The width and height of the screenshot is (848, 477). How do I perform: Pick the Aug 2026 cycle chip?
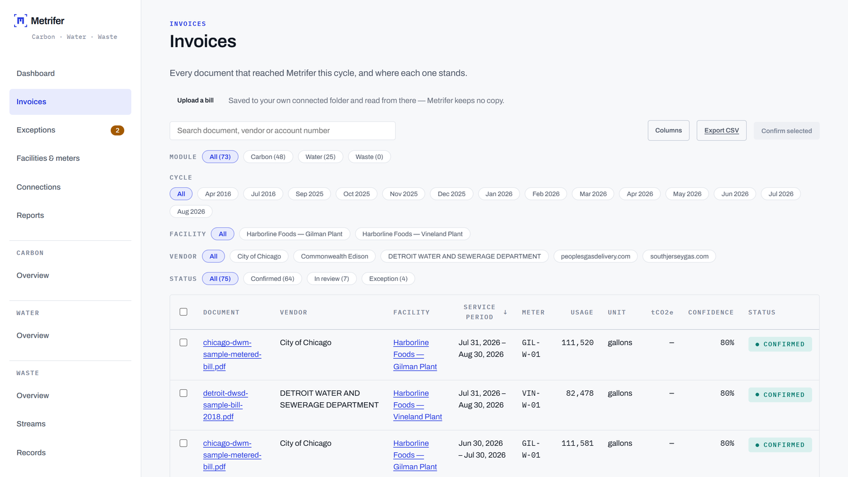point(191,211)
